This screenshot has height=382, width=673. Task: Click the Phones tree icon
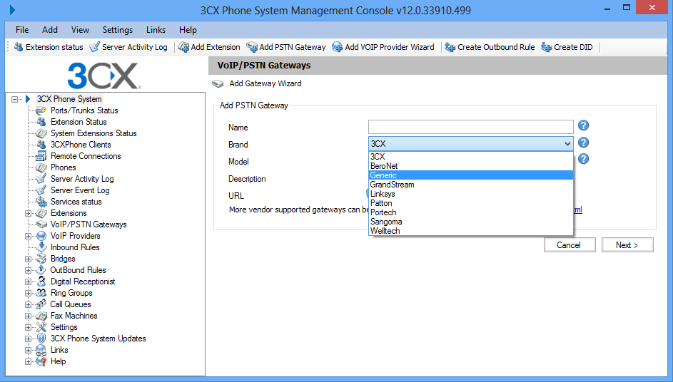coord(41,167)
